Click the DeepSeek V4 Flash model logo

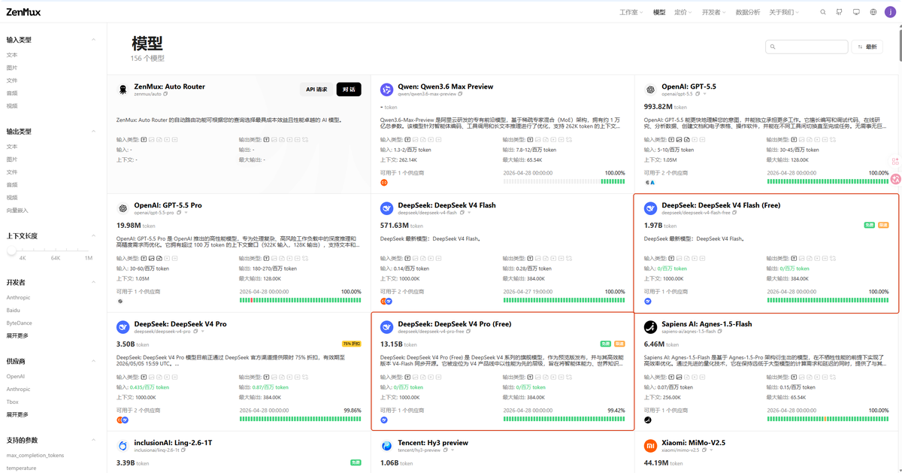(386, 208)
